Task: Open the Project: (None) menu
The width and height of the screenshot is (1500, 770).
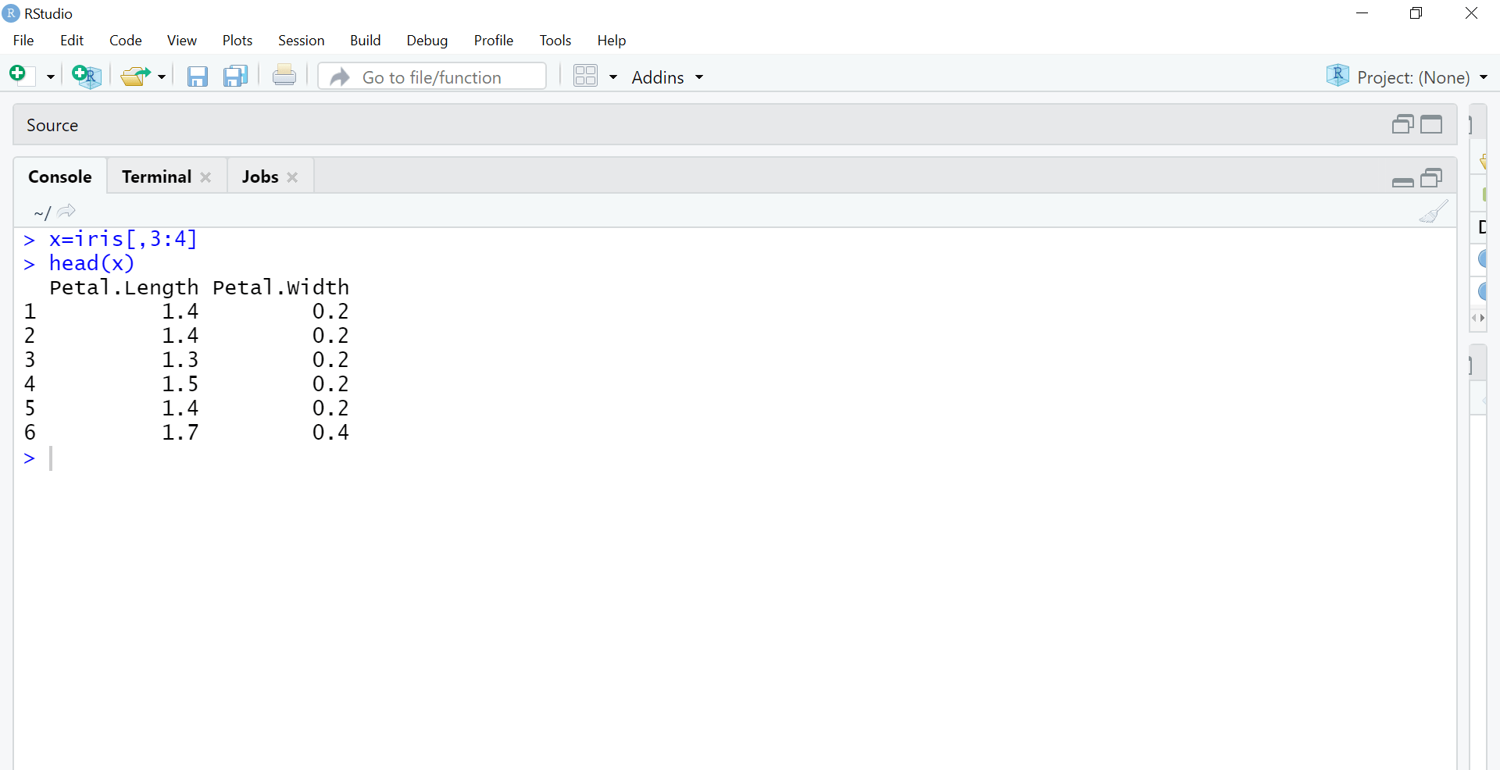Action: pos(1407,77)
